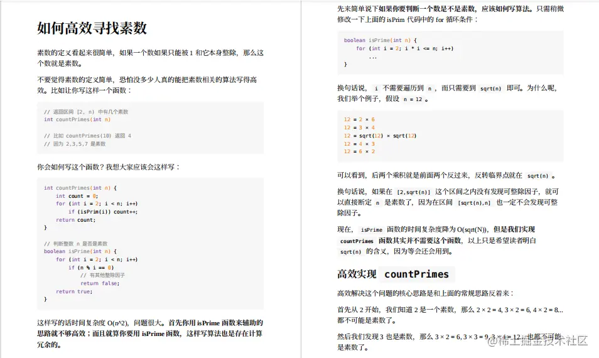The image size is (599, 358).
Task: Click sentence starting 可以看到，后两个乘积
Action: (x=446, y=175)
